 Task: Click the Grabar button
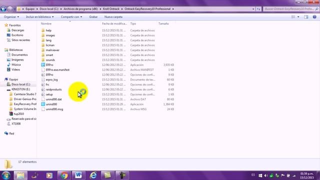tap(93, 17)
